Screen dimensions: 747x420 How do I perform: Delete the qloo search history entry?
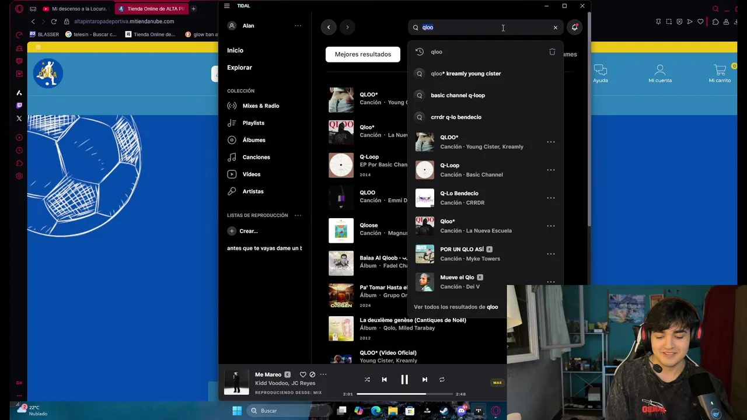(x=552, y=52)
